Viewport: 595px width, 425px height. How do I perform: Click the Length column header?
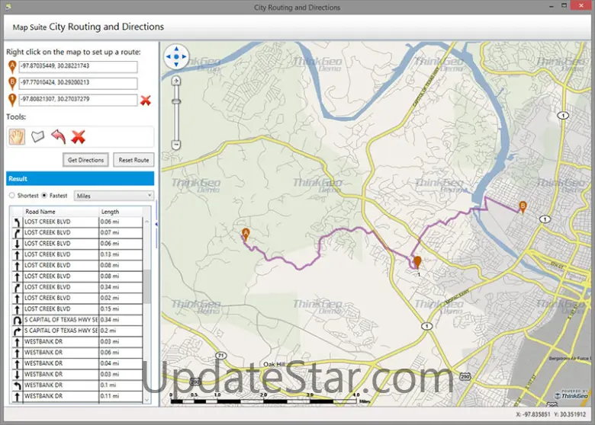[x=121, y=212]
